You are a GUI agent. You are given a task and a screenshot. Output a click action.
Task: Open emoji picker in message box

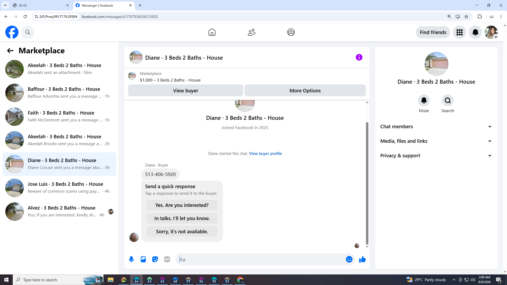point(349,259)
